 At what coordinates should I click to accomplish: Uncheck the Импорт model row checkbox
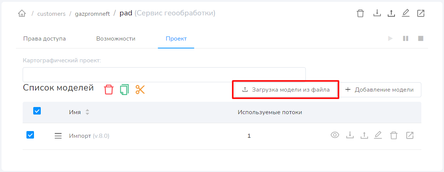click(30, 135)
